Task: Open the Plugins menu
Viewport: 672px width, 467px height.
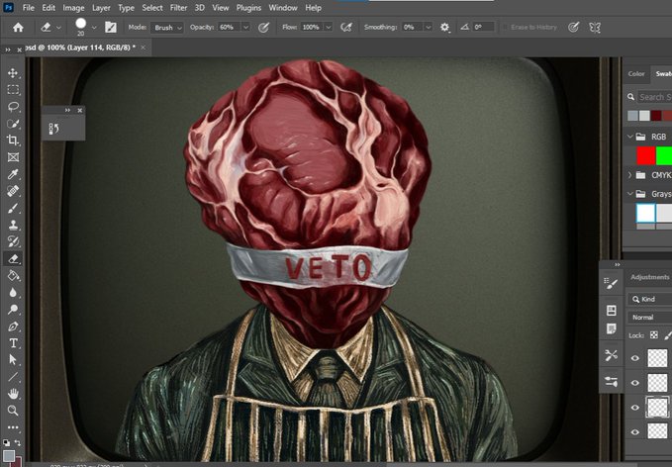Action: coord(248,8)
